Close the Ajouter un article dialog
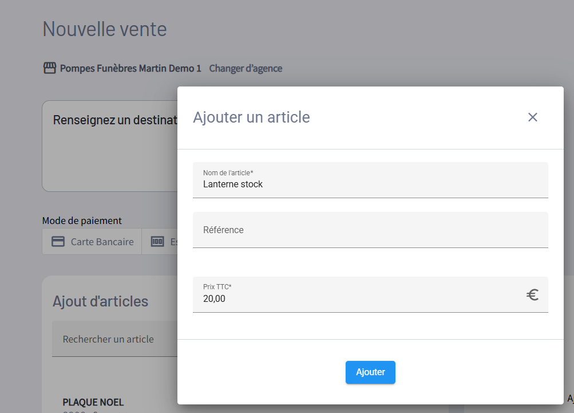This screenshot has width=574, height=413. tap(532, 117)
